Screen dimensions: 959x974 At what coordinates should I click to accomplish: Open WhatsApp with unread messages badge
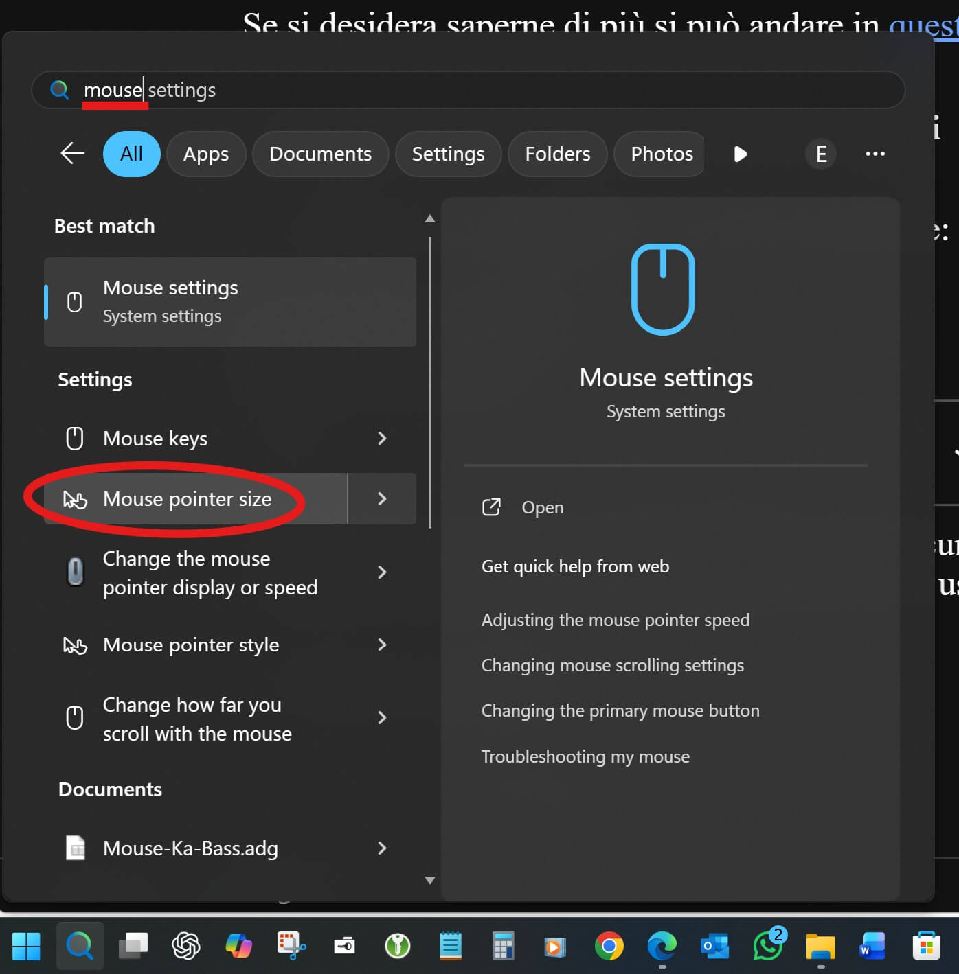pos(768,947)
